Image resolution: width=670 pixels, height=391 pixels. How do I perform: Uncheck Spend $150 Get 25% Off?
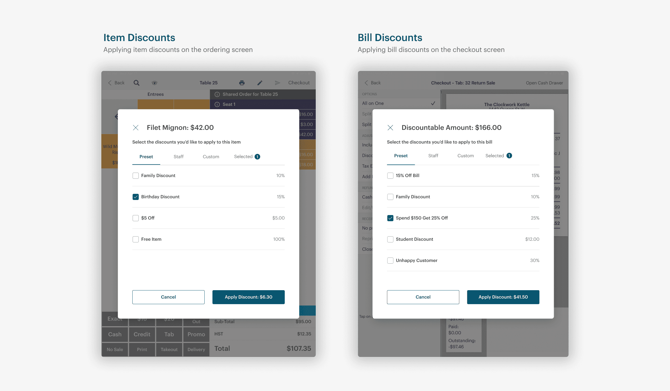(x=390, y=218)
